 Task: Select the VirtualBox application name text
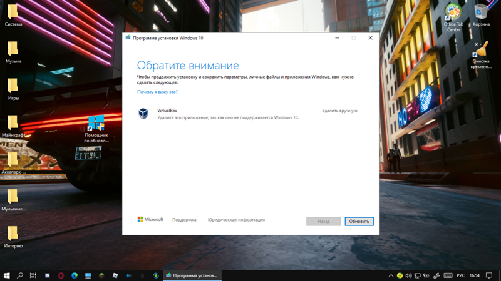point(167,111)
